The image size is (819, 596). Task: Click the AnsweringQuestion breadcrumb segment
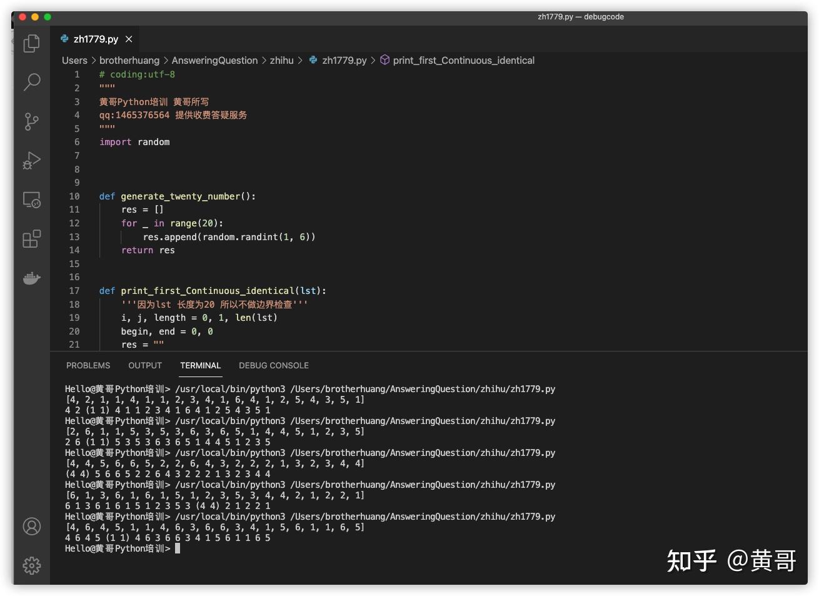[x=214, y=60]
